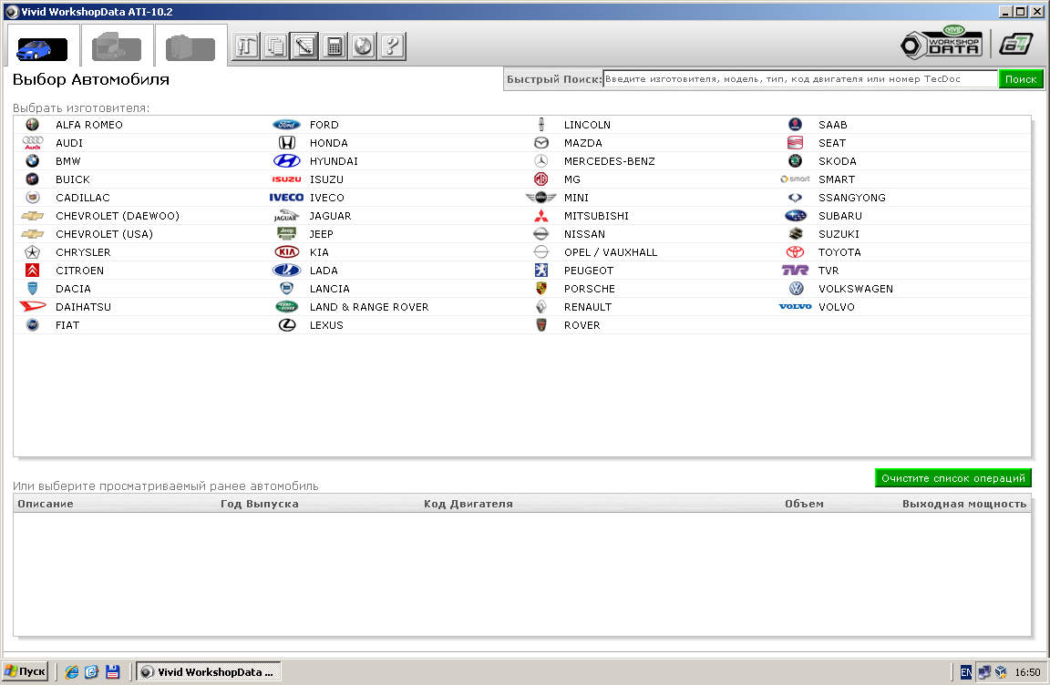1050x685 pixels.
Task: Select the Porsche crest logo
Action: 541,289
